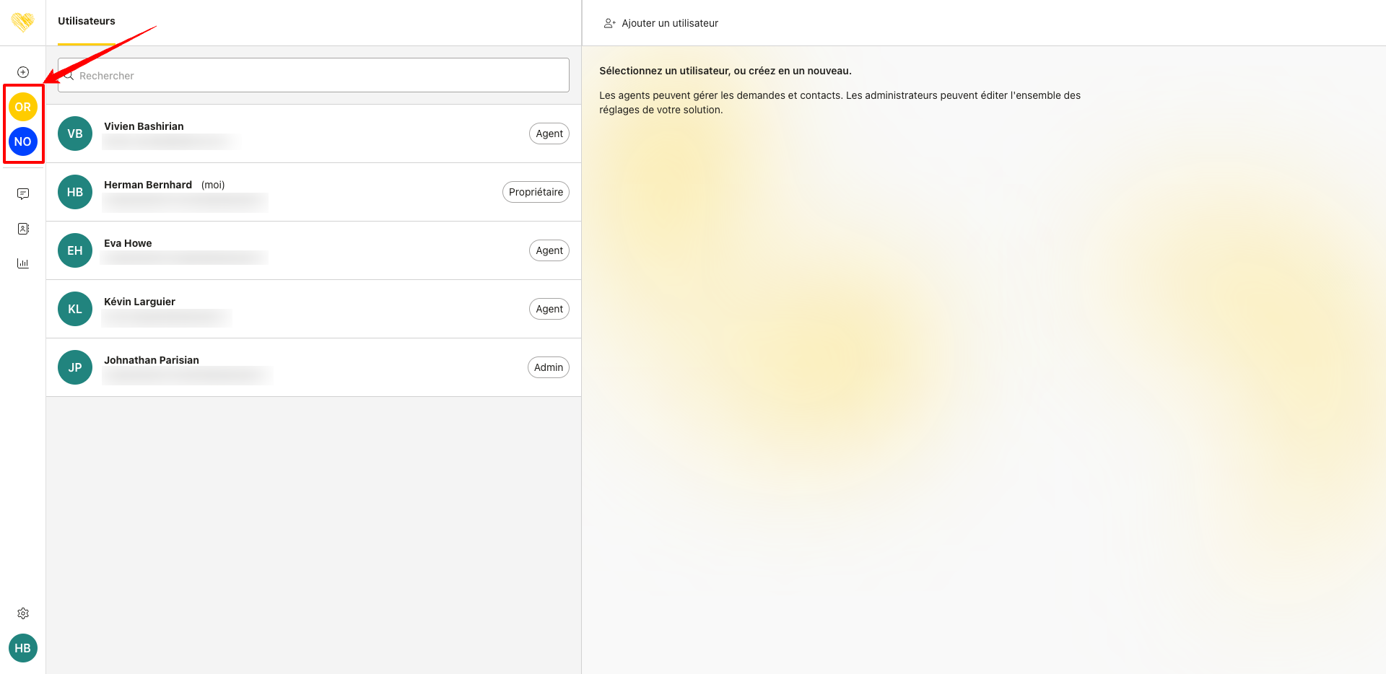The image size is (1386, 674).
Task: Select user Vivien Bashirian
Action: coord(144,126)
